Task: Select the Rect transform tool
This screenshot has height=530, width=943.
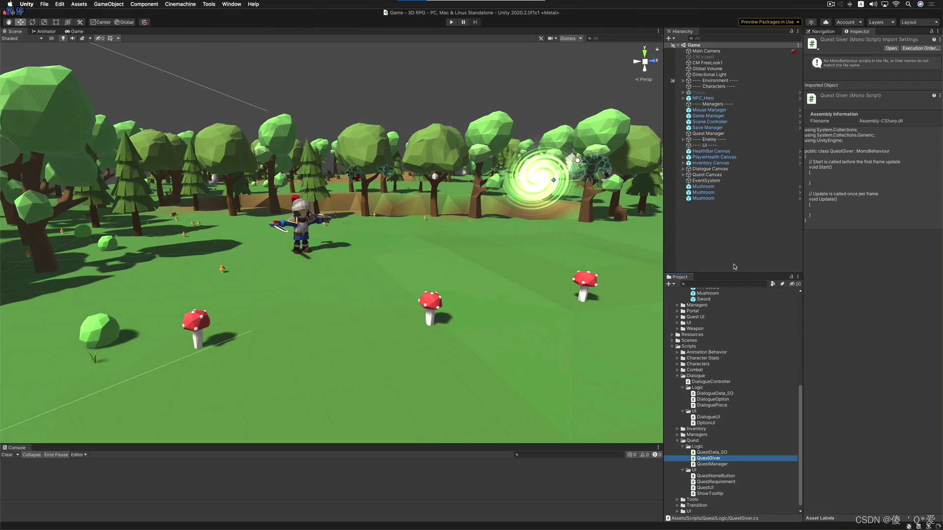Action: [56, 22]
